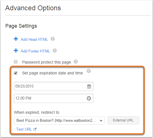Click the external link icon after Test URL
153x138 pixels.
pos(35,129)
